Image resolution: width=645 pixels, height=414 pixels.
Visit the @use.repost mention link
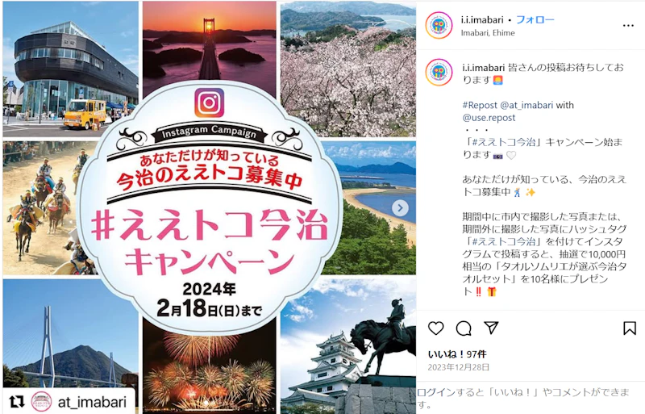(x=489, y=118)
